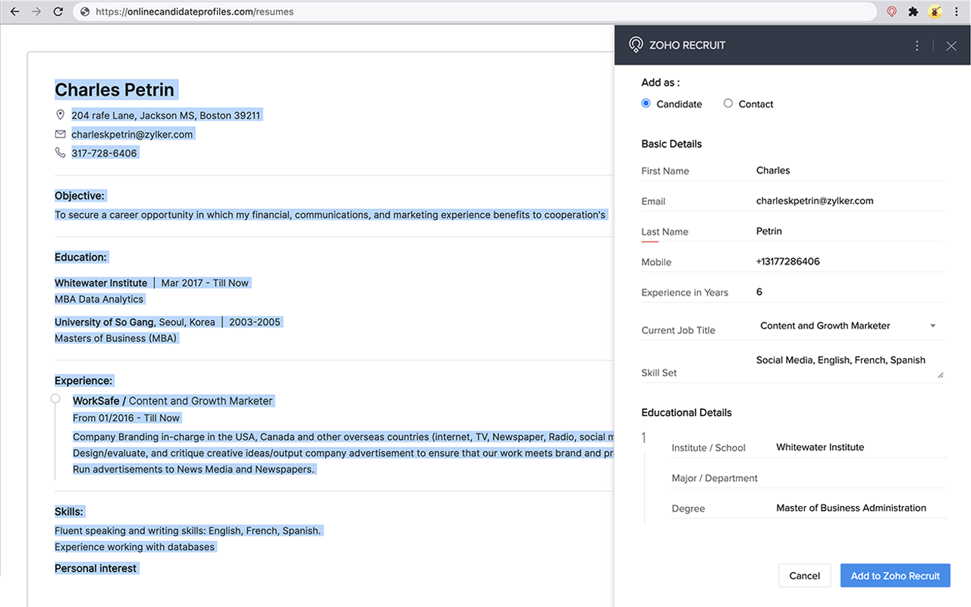Click the location pin icon beside the address
Image resolution: width=971 pixels, height=607 pixels.
(x=60, y=114)
